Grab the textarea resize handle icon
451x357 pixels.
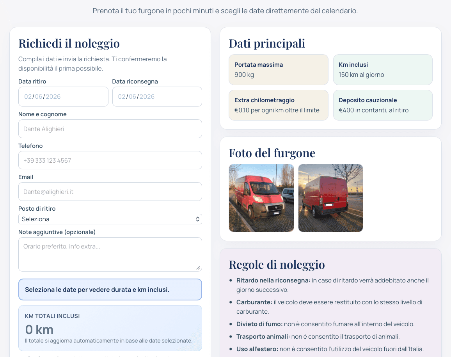pyautogui.click(x=198, y=268)
